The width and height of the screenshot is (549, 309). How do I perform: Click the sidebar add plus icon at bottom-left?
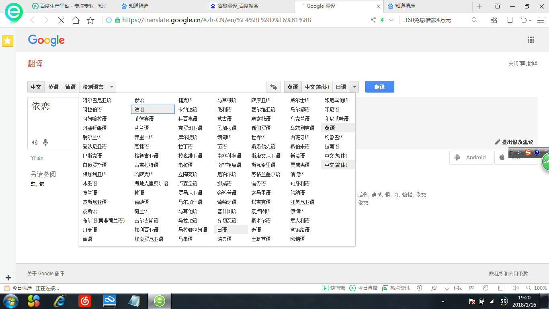tap(8, 278)
